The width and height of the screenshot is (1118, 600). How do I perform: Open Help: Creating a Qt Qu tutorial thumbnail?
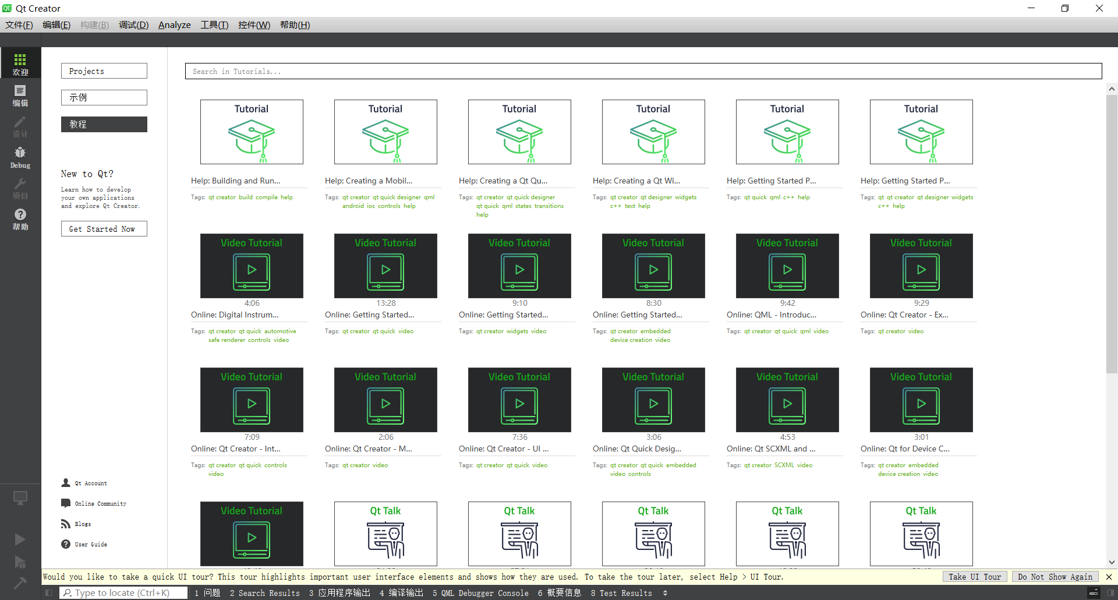[x=519, y=132]
